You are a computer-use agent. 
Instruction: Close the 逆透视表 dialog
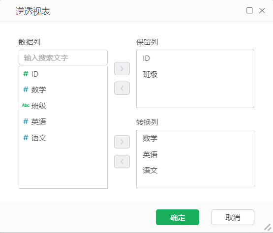point(262,10)
